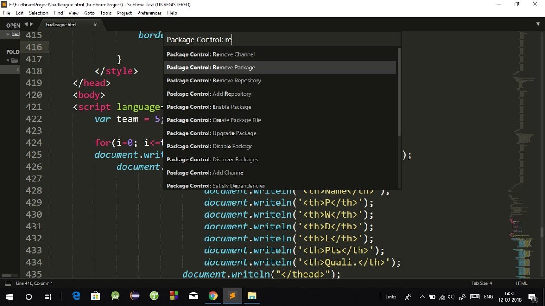Viewport: 545px width, 306px height.
Task: Open Microsoft Store from taskbar
Action: [x=96, y=296]
